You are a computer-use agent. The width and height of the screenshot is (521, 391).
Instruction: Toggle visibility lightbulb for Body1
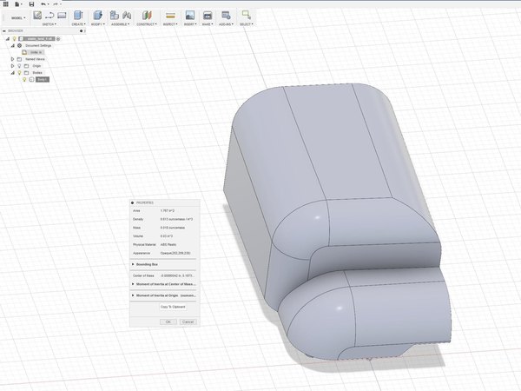click(24, 79)
